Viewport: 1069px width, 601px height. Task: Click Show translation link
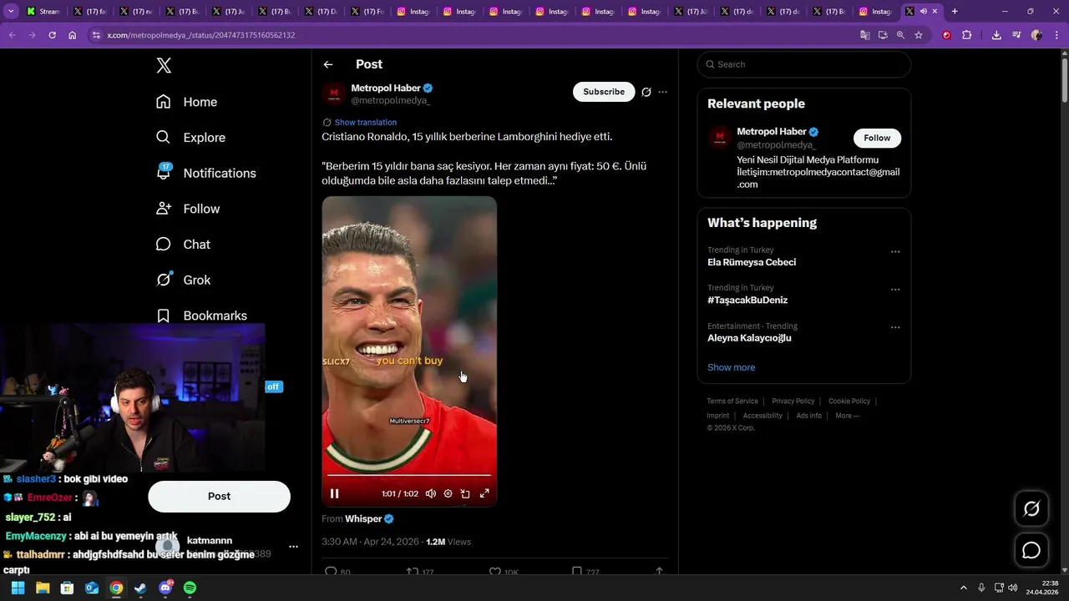pos(366,123)
